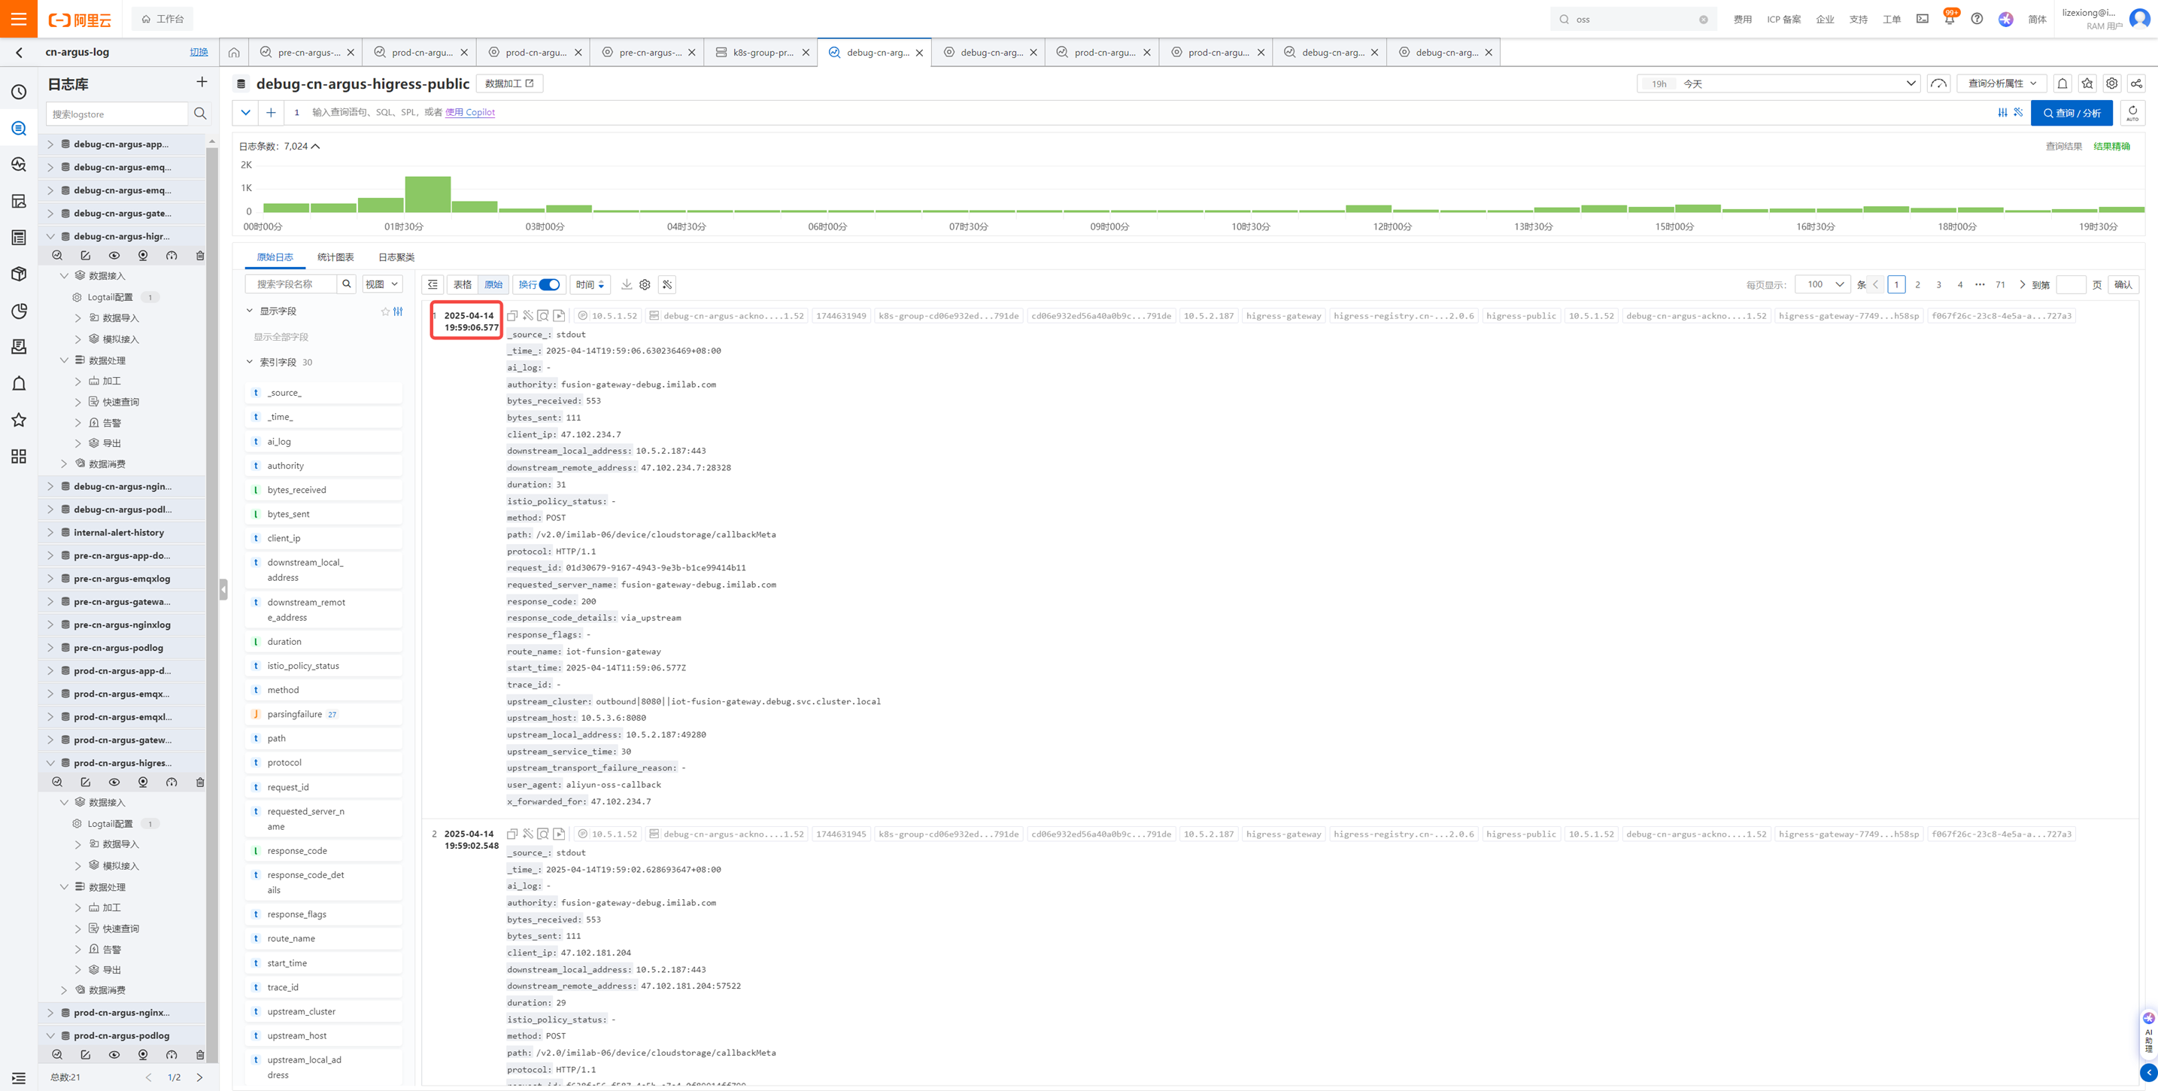Screen dimensions: 2158x1091
Task: Toggle the 换行 line-wrap switch
Action: [549, 285]
